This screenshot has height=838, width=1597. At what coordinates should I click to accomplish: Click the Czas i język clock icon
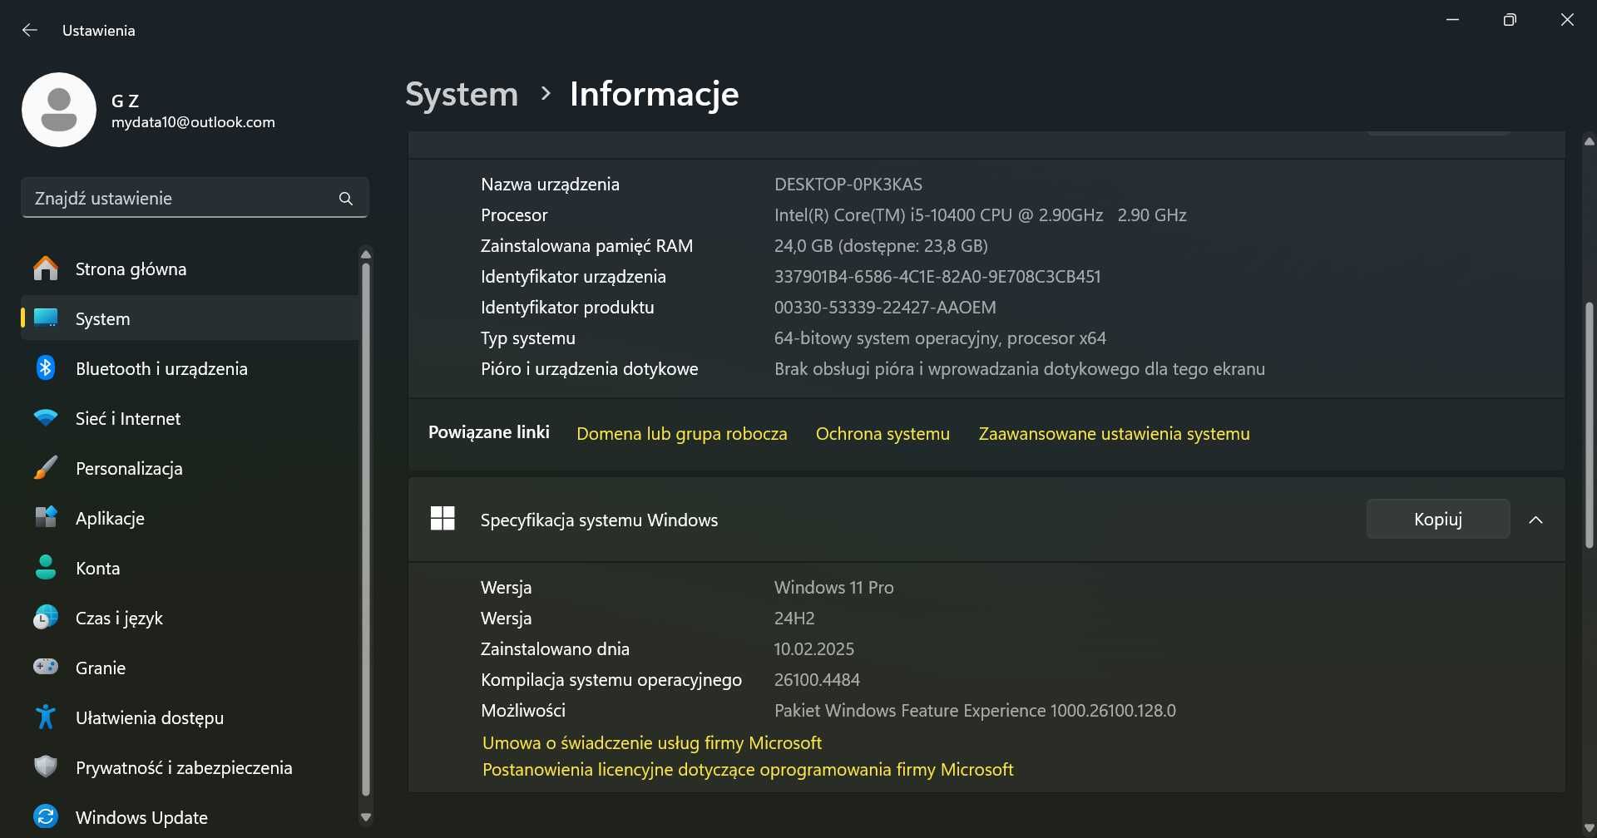pyautogui.click(x=46, y=618)
